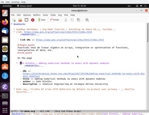Image resolution: width=149 pixels, height=115 pixels.
Task: Expand :PROPERTIES: drawer under John Kitchin heading
Action: pyautogui.click(x=34, y=66)
